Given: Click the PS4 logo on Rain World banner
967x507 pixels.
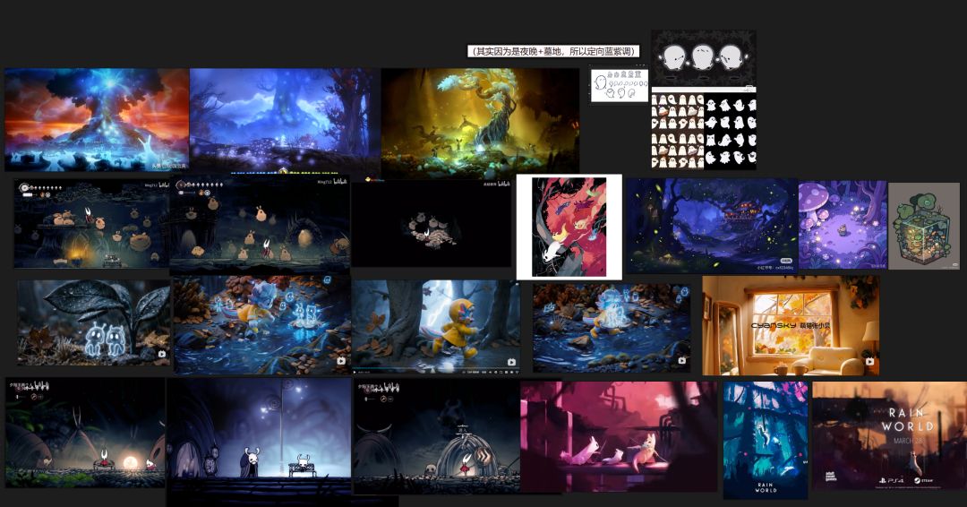Looking at the screenshot, I should coord(891,480).
